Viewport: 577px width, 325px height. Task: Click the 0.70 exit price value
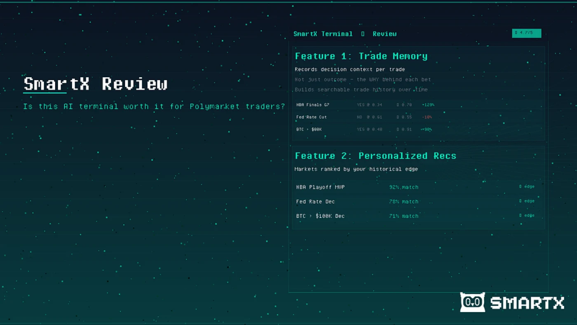[404, 105]
